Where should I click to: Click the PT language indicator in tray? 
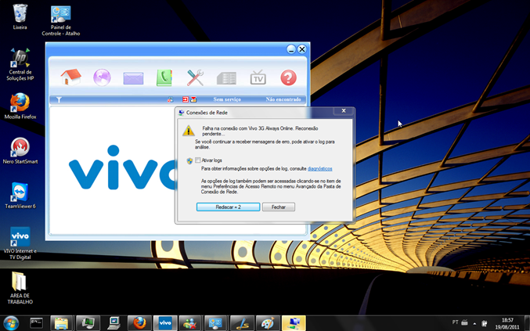[x=456, y=322]
